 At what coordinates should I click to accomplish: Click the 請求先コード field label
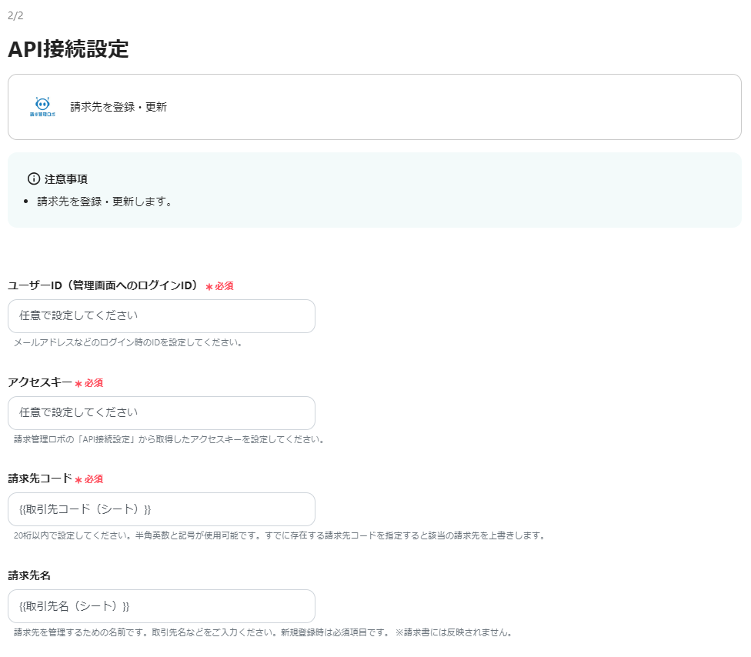tap(40, 479)
